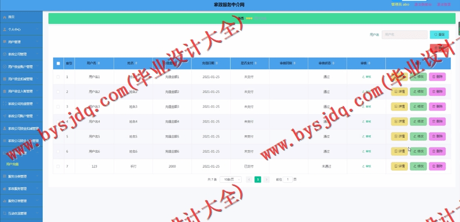This screenshot has height=222, width=460.
Task: Click 修改 button for row 用户名1
Action: [418, 77]
